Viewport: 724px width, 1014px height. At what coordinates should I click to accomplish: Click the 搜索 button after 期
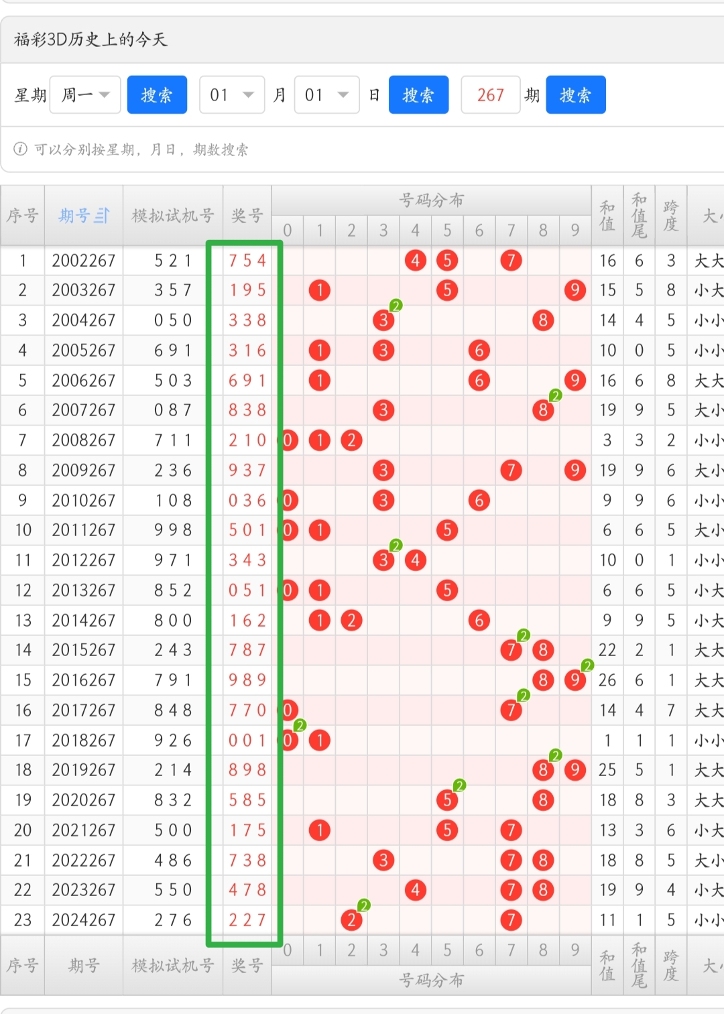point(576,94)
